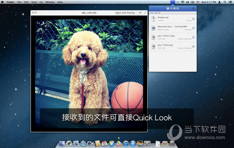Click the 2012-08-18 date header
The height and width of the screenshot is (148, 234).
[155, 13]
